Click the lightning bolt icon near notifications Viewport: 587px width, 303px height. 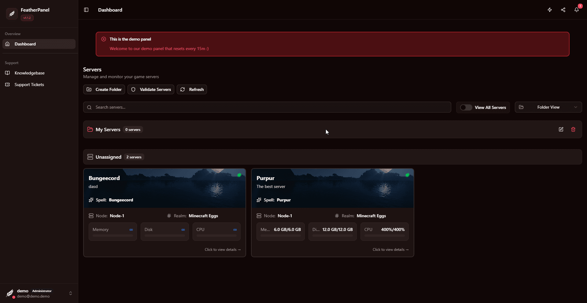coord(549,10)
